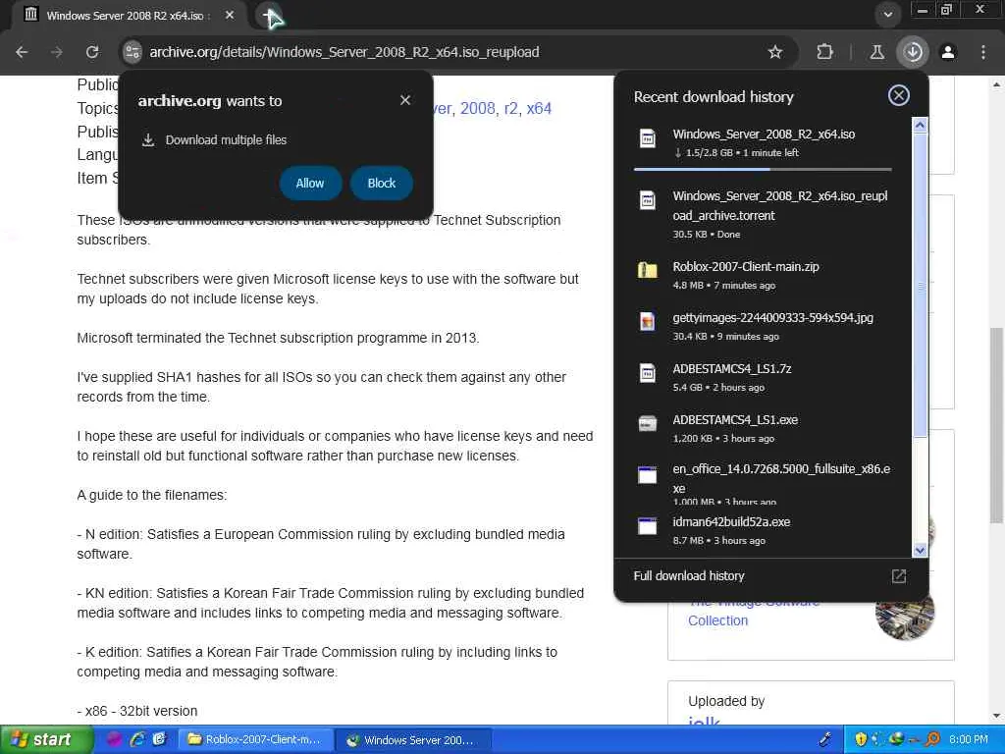Click the browser forward arrow
The height and width of the screenshot is (754, 1005).
pyautogui.click(x=57, y=52)
